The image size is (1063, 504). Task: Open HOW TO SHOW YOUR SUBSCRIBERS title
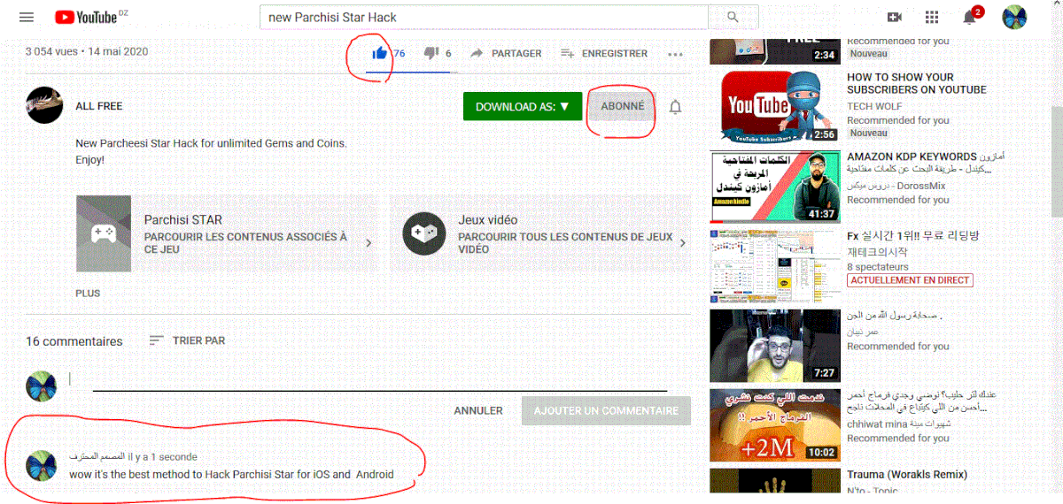tap(916, 83)
